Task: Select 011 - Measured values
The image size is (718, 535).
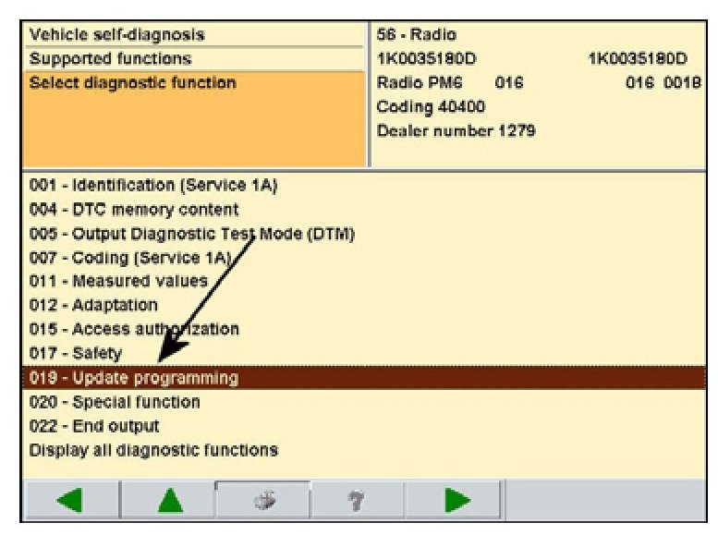Action: (118, 281)
